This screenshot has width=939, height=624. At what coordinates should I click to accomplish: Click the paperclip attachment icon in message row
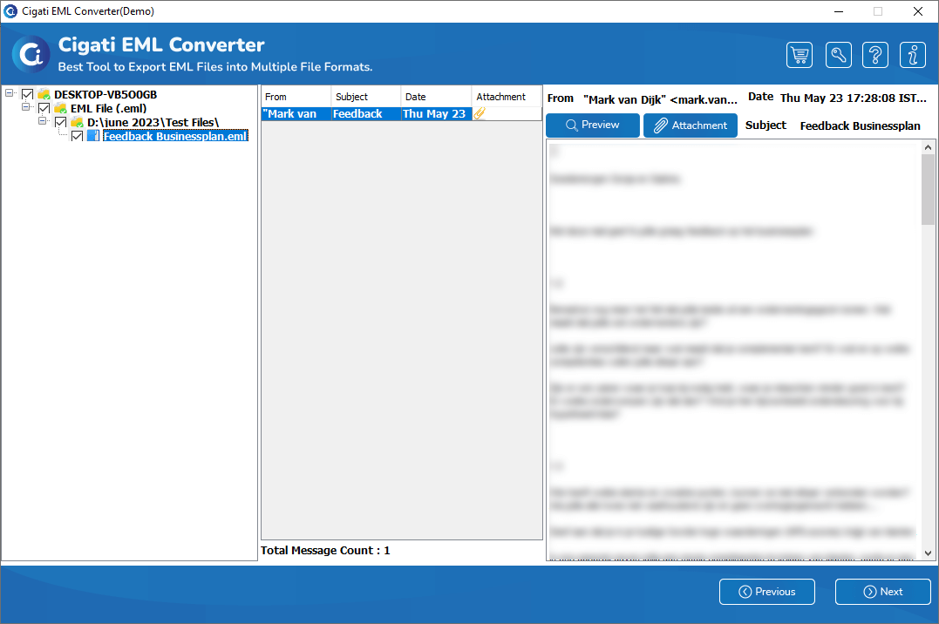coord(480,113)
